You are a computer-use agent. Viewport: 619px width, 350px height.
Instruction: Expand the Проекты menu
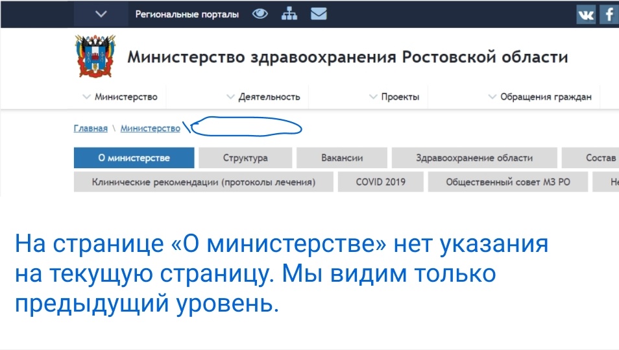point(394,97)
